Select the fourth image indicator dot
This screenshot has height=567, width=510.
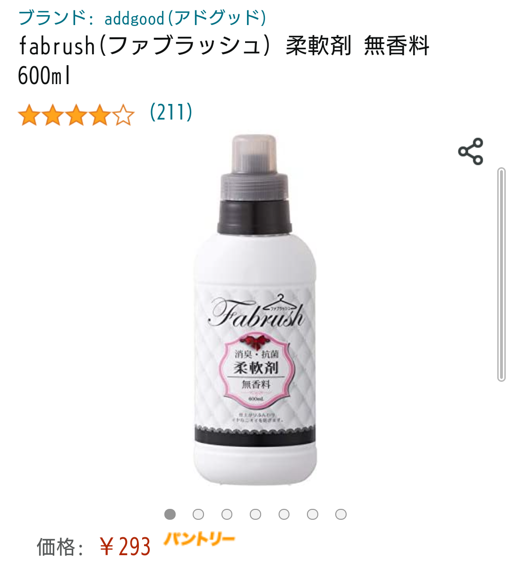[255, 514]
